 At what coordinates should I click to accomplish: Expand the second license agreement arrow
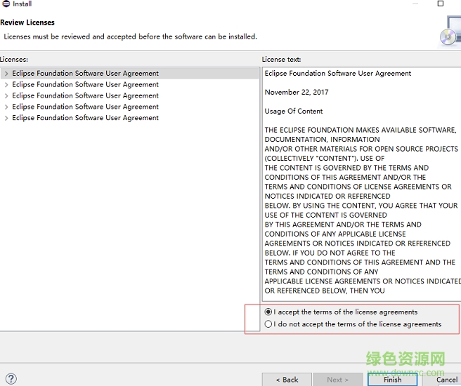6,85
